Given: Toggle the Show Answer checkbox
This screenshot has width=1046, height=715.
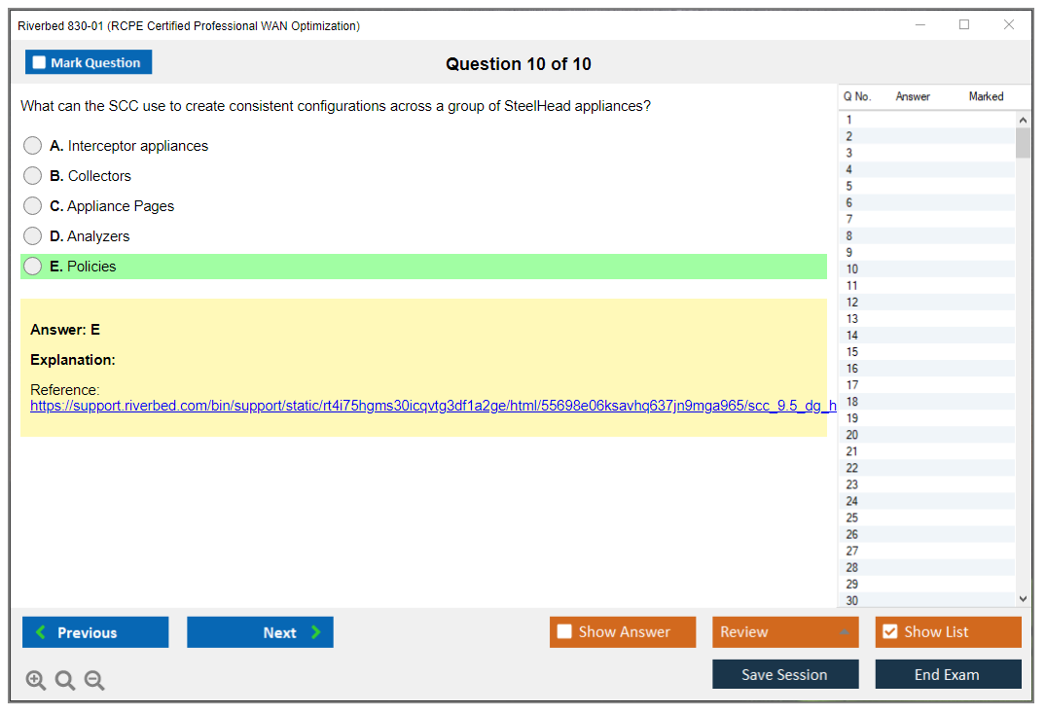Looking at the screenshot, I should coord(565,632).
